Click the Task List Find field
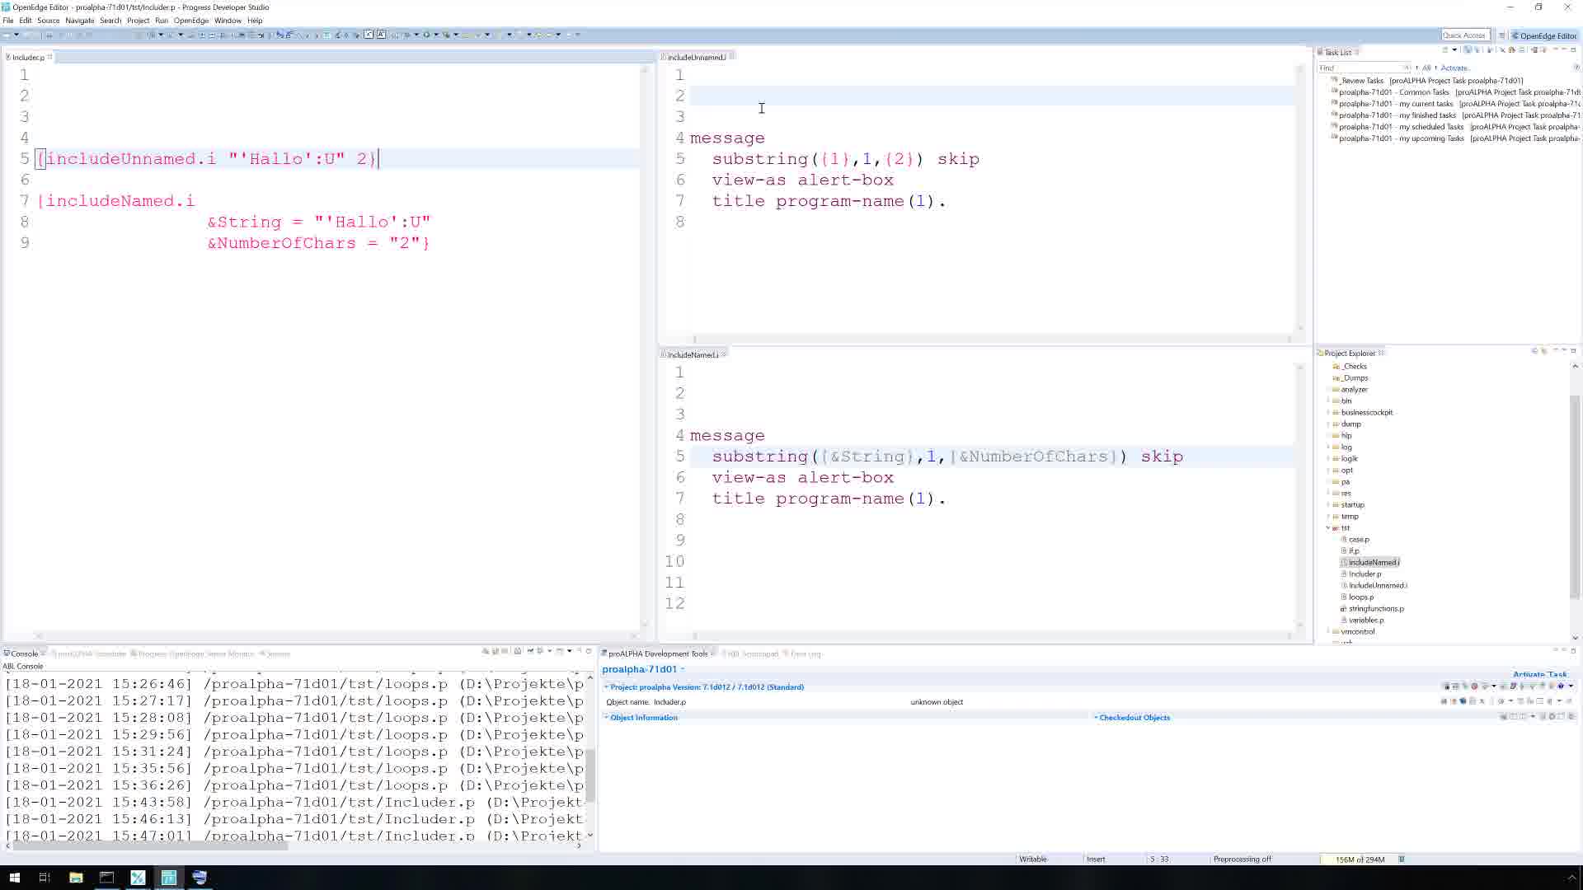 point(1365,68)
